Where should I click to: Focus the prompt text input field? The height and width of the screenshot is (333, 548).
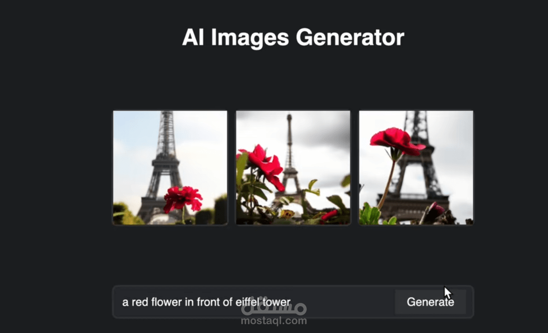pos(254,302)
